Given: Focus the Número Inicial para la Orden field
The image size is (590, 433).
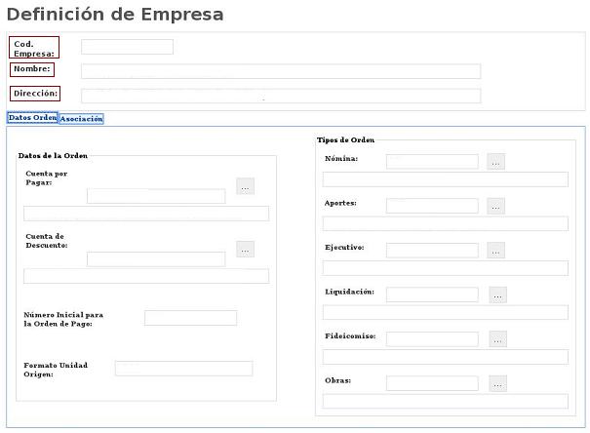Looking at the screenshot, I should (x=190, y=318).
